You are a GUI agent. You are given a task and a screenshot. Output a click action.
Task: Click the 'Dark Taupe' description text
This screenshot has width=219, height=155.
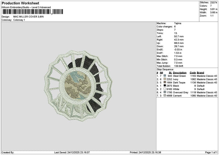[x=179, y=83]
